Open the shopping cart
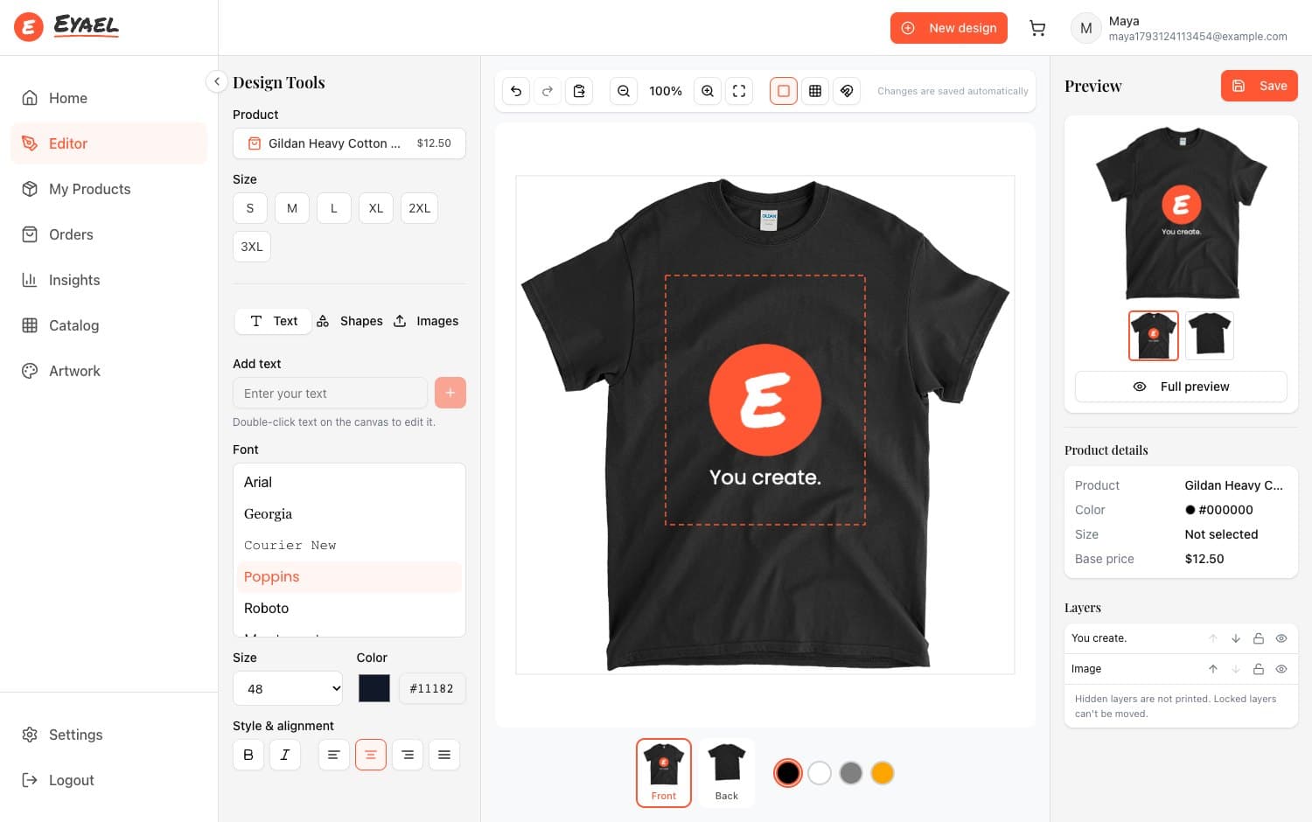1312x822 pixels. (x=1037, y=28)
